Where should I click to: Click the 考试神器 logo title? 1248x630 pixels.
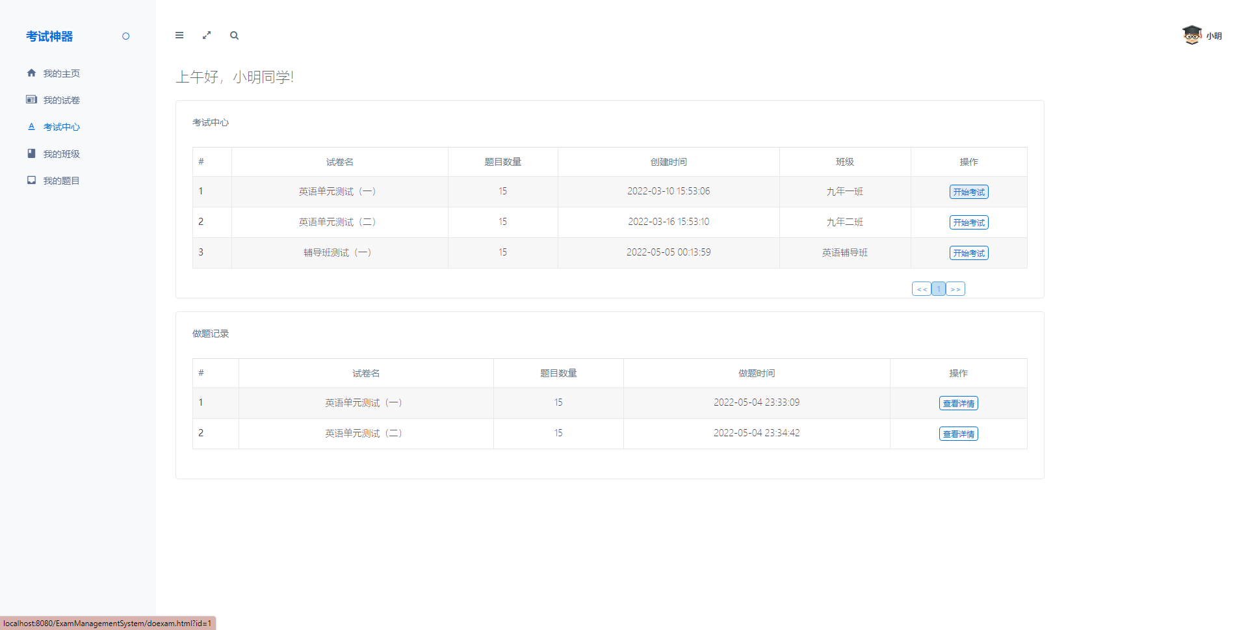49,36
